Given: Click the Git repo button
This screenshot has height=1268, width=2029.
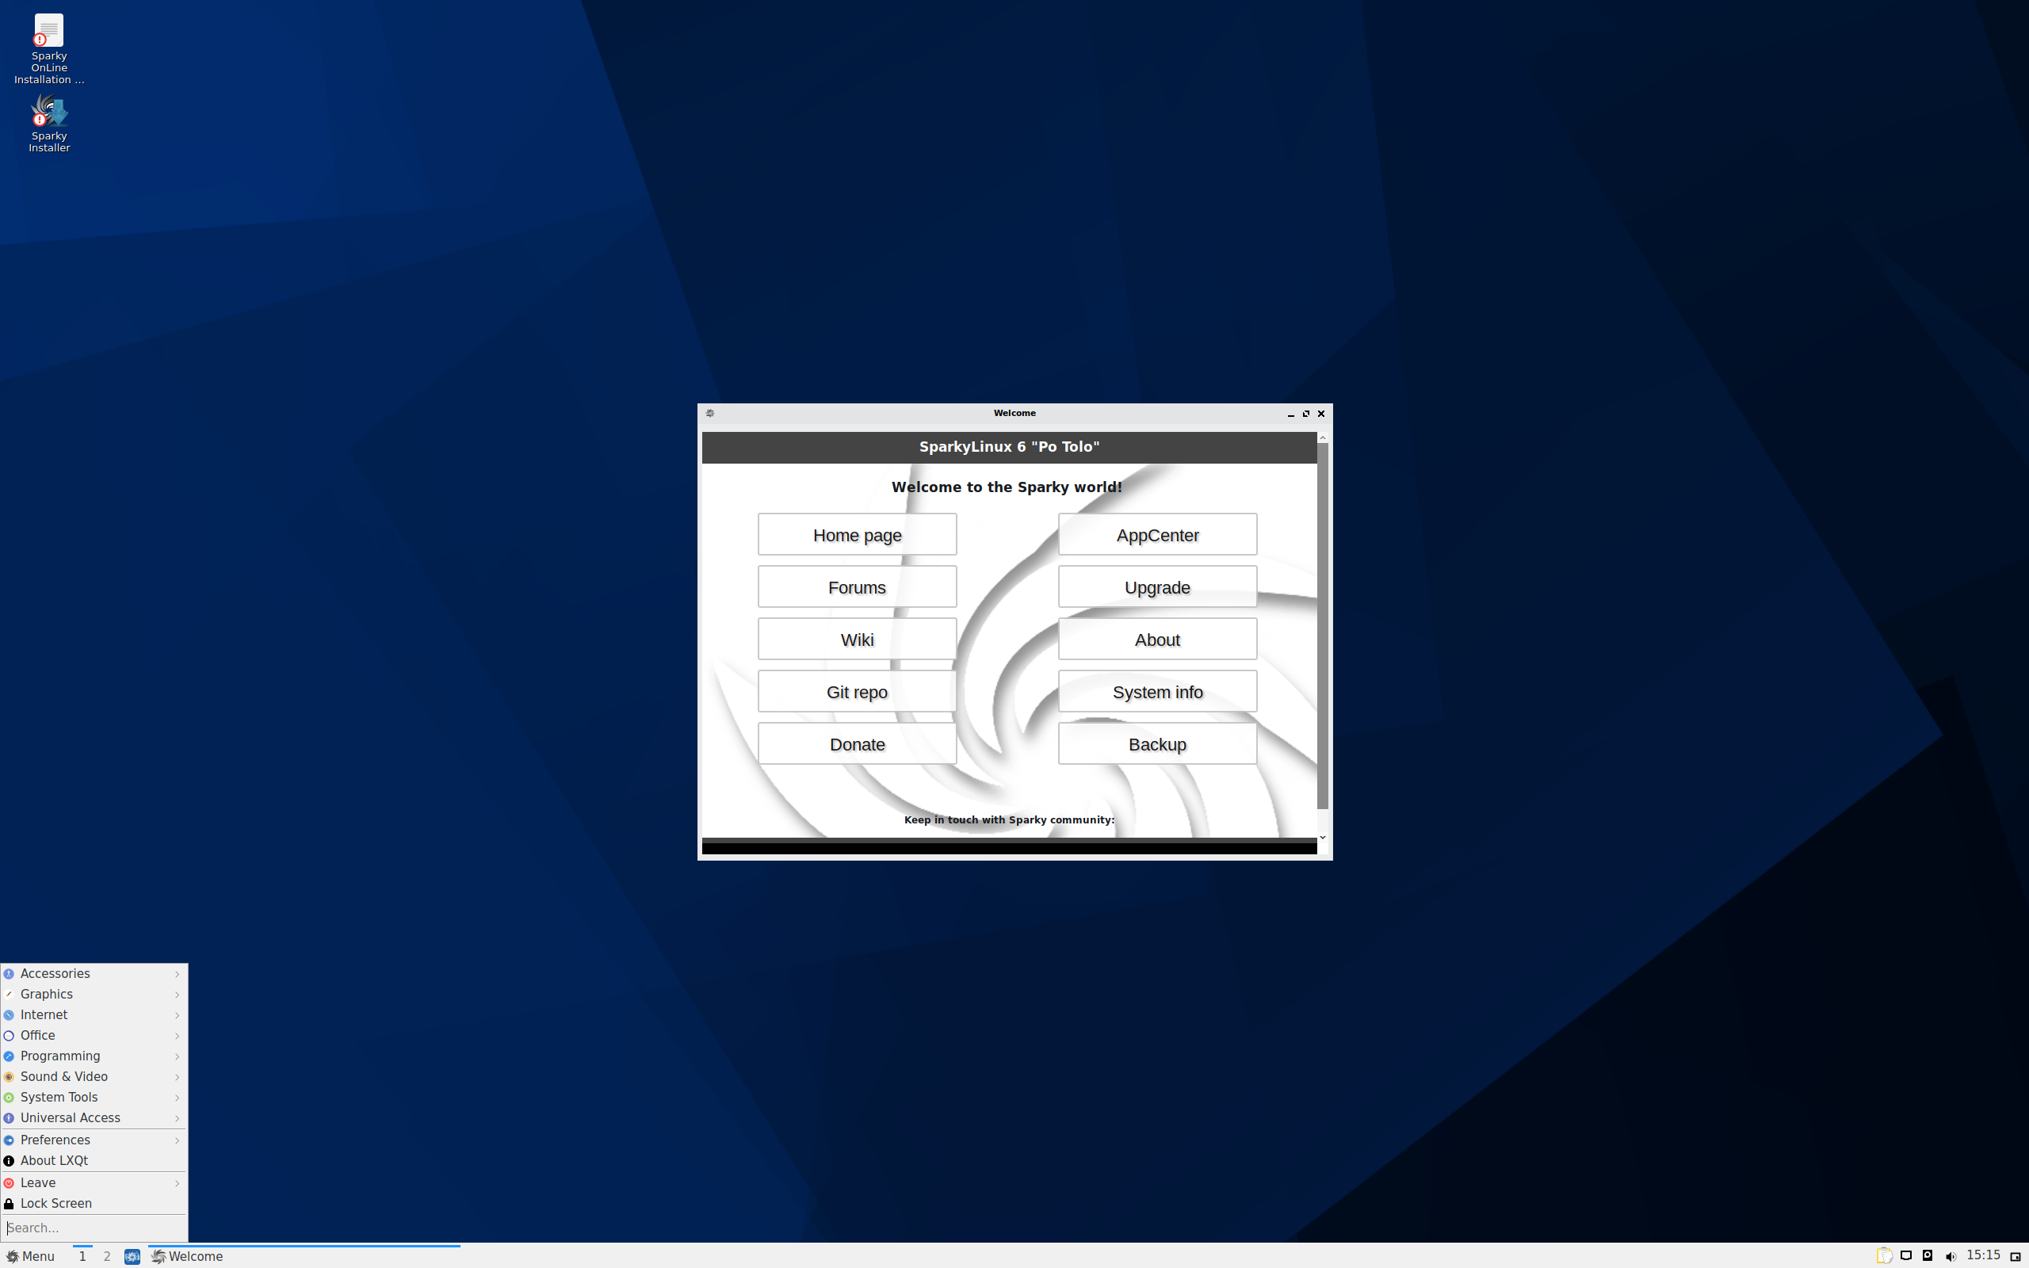Looking at the screenshot, I should 857,691.
